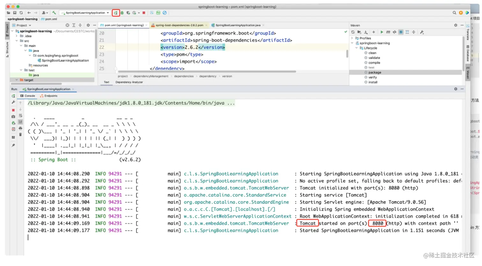
Task: Download Maven sources and documentation
Action: pos(366,32)
